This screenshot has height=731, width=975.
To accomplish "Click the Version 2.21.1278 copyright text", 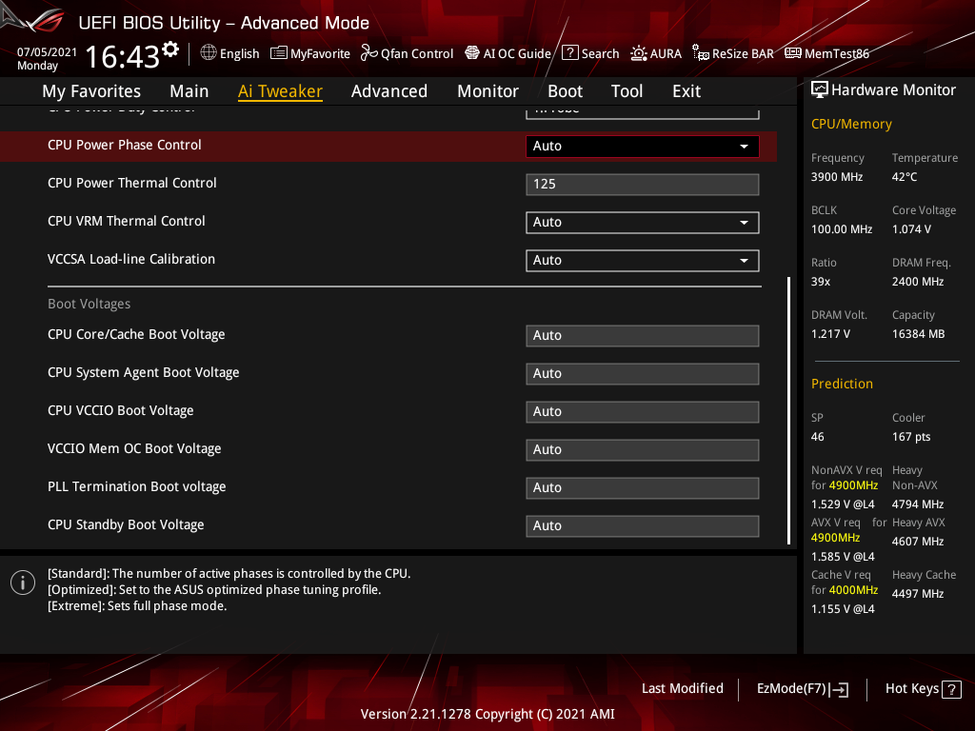I will (487, 714).
